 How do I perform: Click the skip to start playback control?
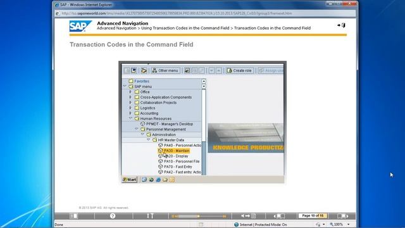175,216
